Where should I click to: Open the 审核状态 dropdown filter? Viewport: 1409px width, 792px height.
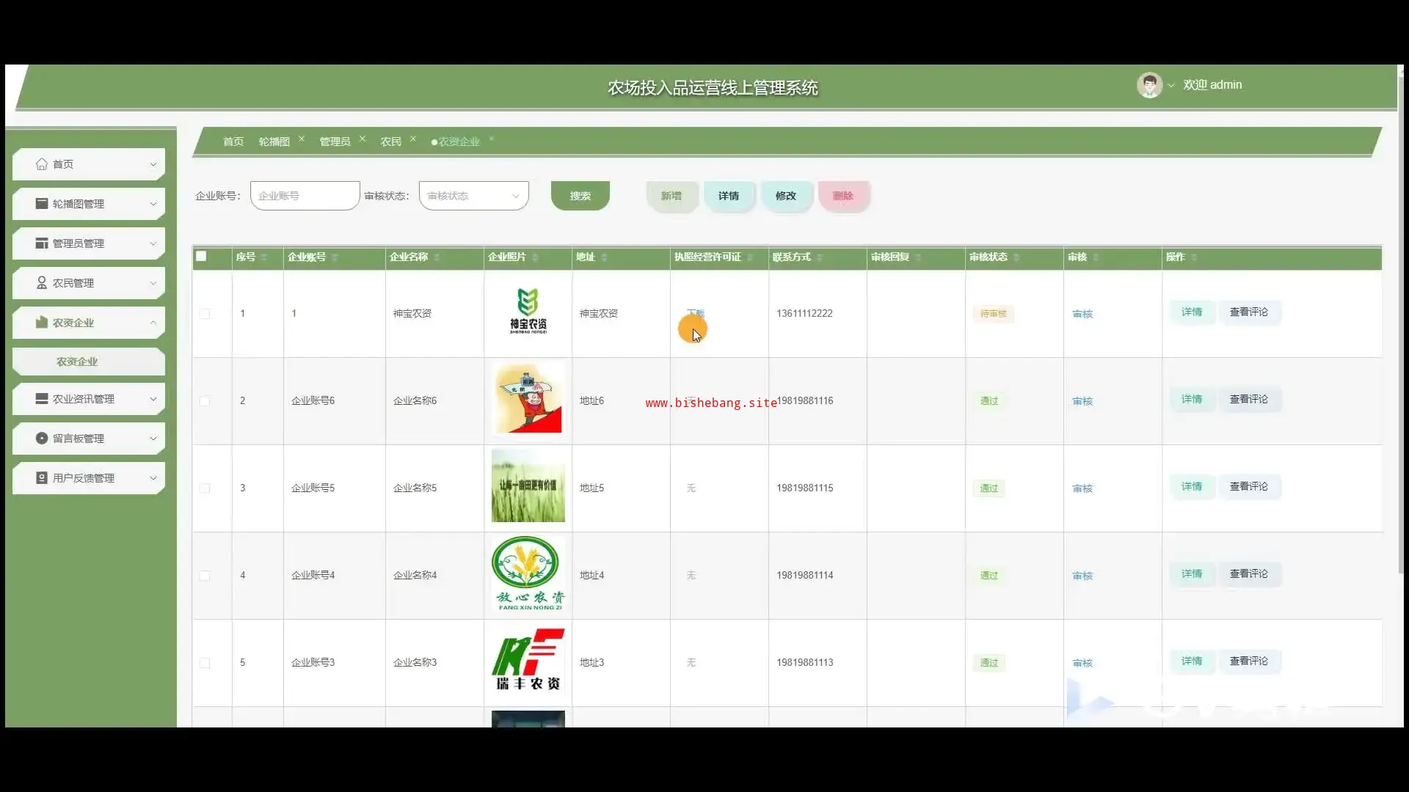tap(473, 196)
